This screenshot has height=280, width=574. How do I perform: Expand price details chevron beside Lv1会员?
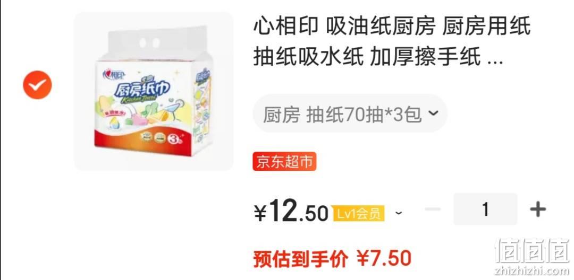click(x=399, y=212)
